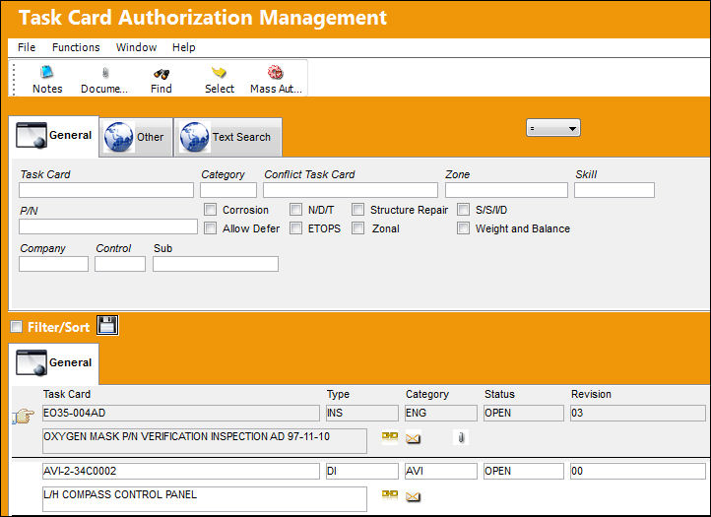Click the DI type value
The image size is (711, 517).
click(361, 471)
